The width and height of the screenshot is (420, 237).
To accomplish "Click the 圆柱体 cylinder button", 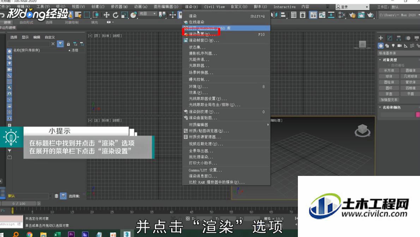I will pyautogui.click(x=389, y=82).
